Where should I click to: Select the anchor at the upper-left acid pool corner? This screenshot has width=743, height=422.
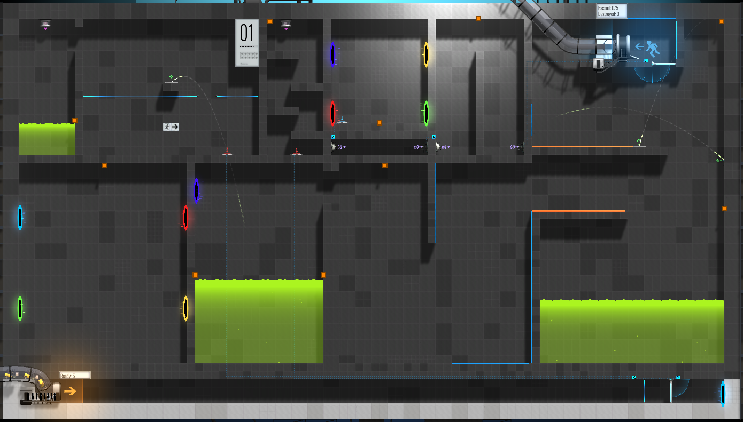(x=75, y=120)
